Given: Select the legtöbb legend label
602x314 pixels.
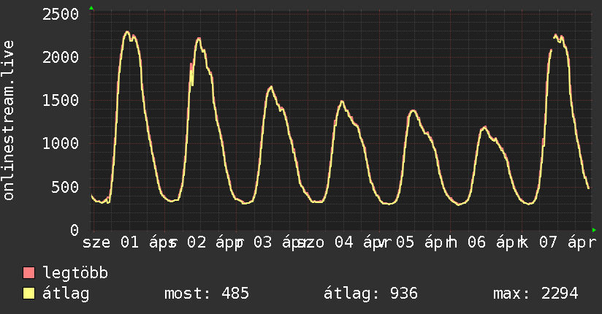Looking at the screenshot, I should (76, 274).
